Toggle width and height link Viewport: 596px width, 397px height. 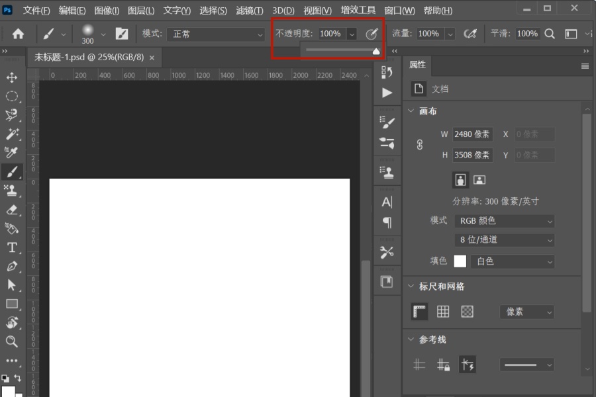[x=420, y=145]
